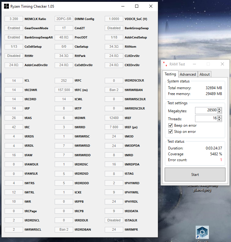The image size is (231, 242).
Task: Click the Free memory value 29489 MB
Action: [x=214, y=94]
